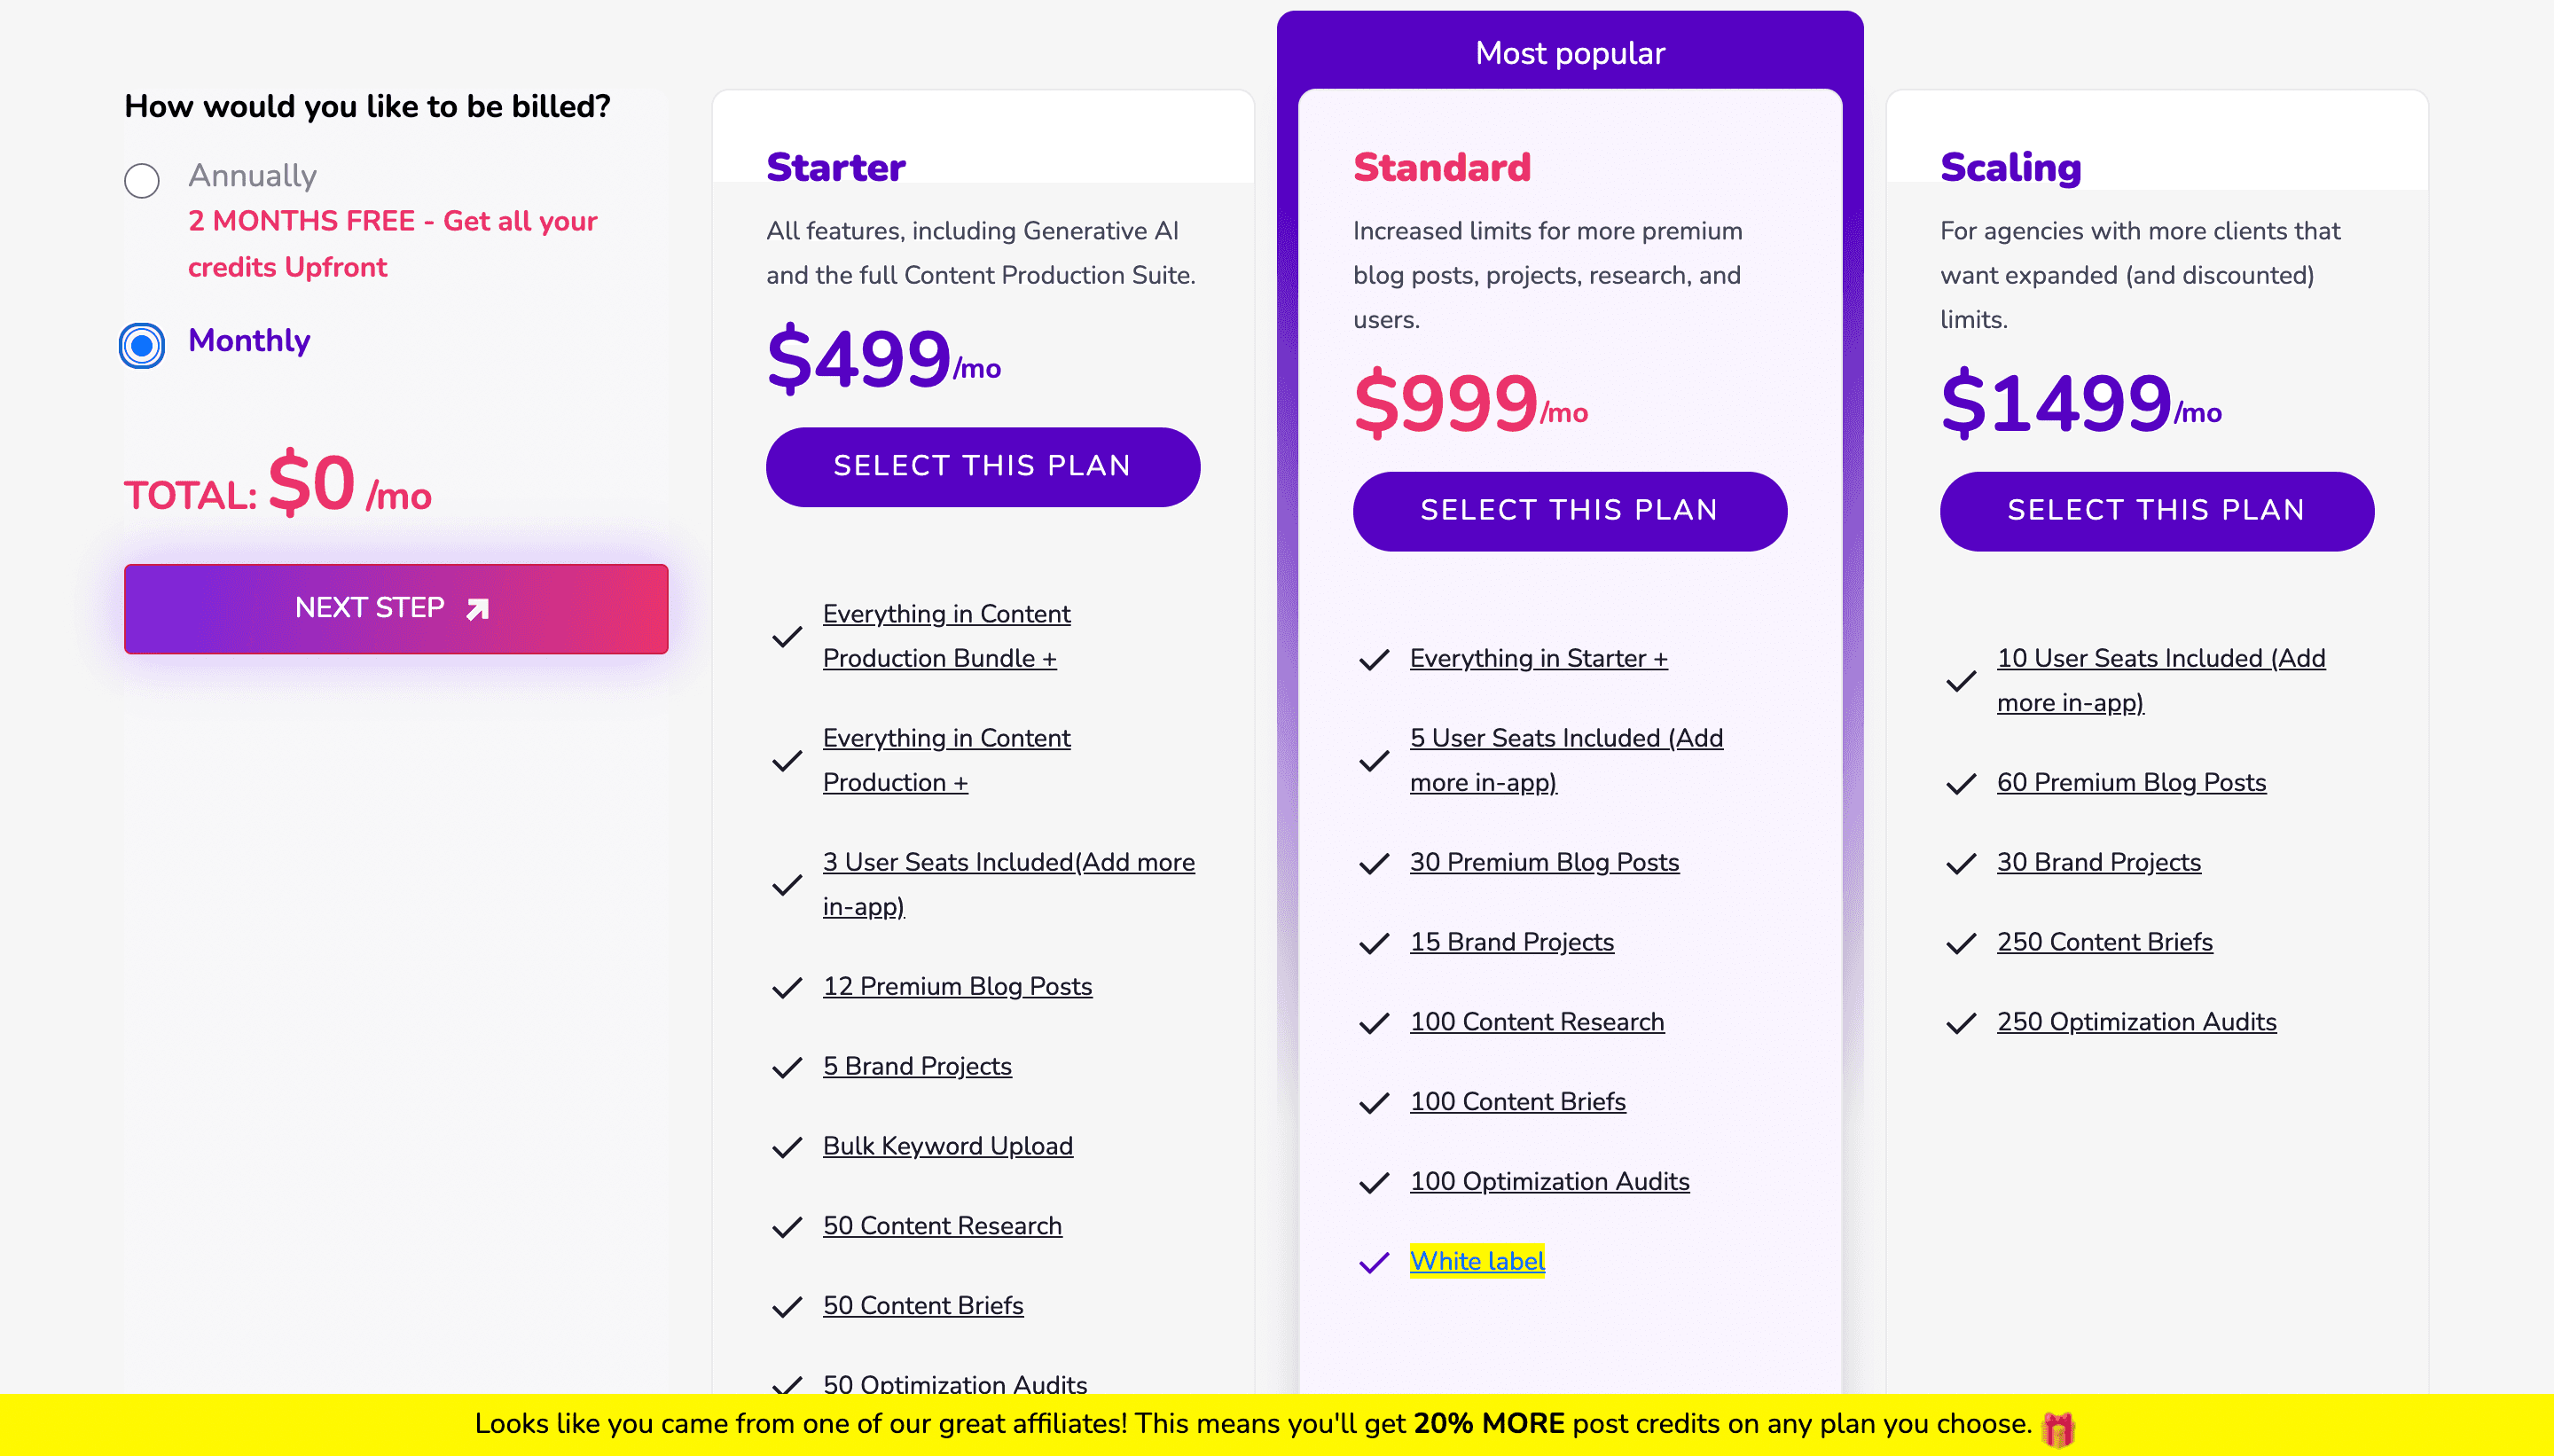The width and height of the screenshot is (2554, 1456).
Task: Click checkmark beside Everything in Starter +
Action: click(1374, 660)
